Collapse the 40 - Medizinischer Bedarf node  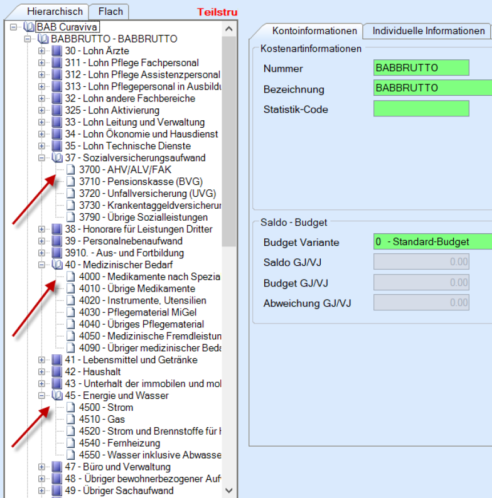coord(42,265)
